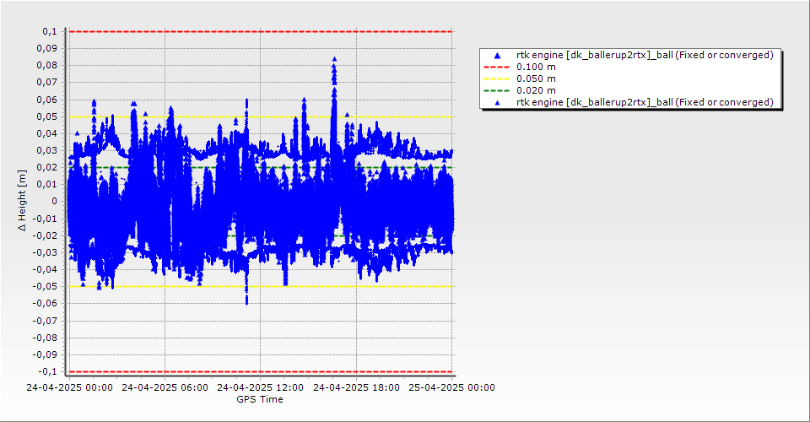Click the 0,06 y-axis tick label

click(47, 100)
